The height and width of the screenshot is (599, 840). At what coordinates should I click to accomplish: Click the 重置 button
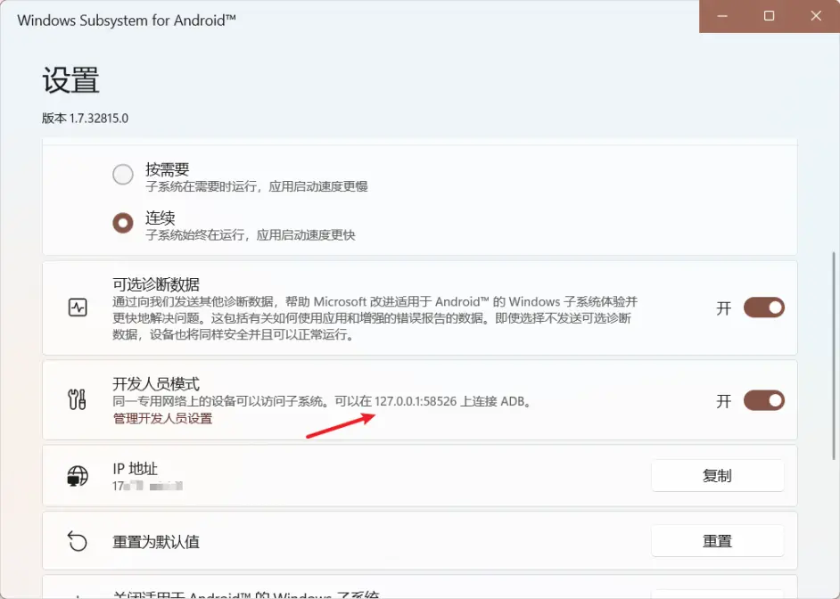(717, 541)
